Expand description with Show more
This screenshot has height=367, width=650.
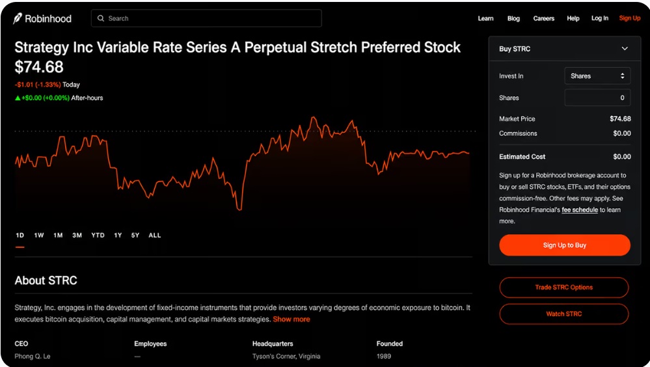tap(291, 319)
